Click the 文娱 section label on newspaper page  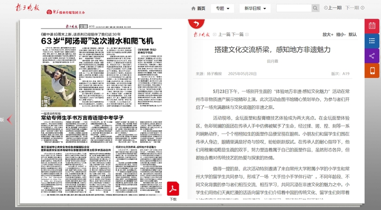83,27
